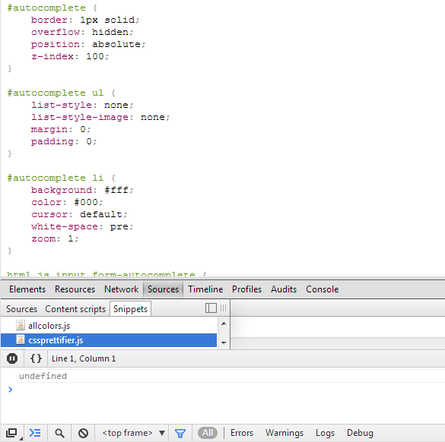Image resolution: width=445 pixels, height=442 pixels.
Task: Click the dock to window icon
Action: (x=12, y=433)
